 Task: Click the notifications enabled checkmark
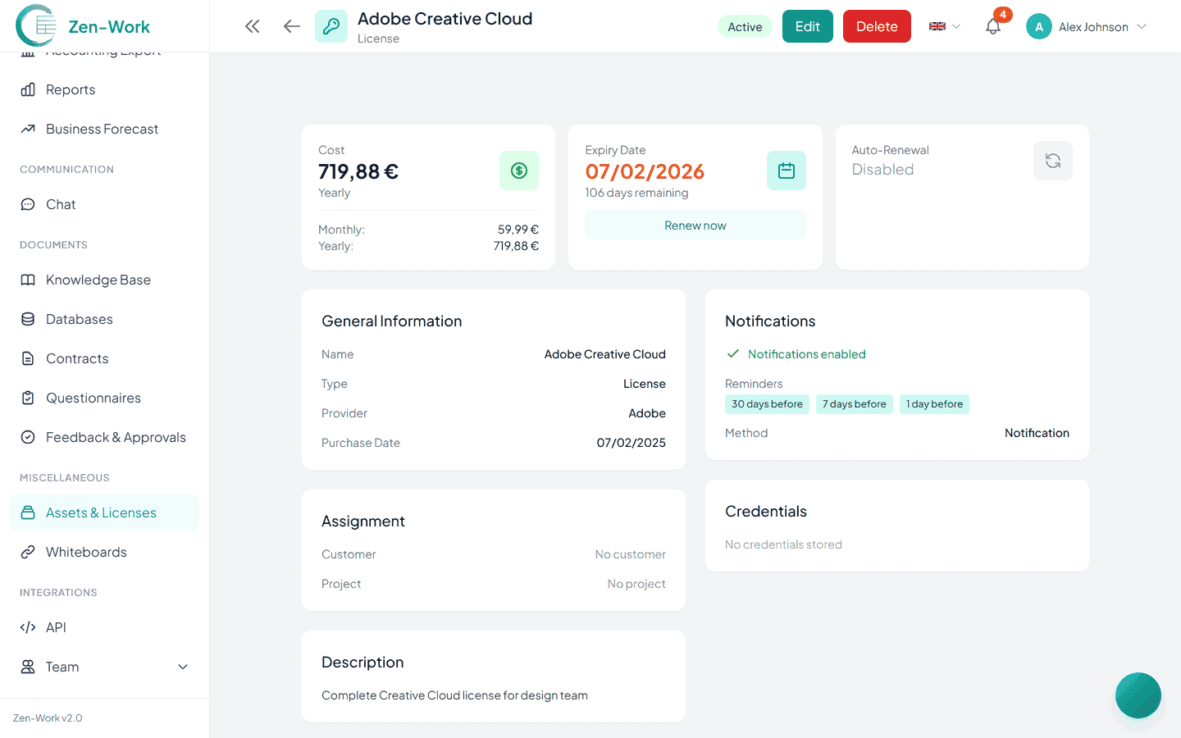(x=733, y=354)
